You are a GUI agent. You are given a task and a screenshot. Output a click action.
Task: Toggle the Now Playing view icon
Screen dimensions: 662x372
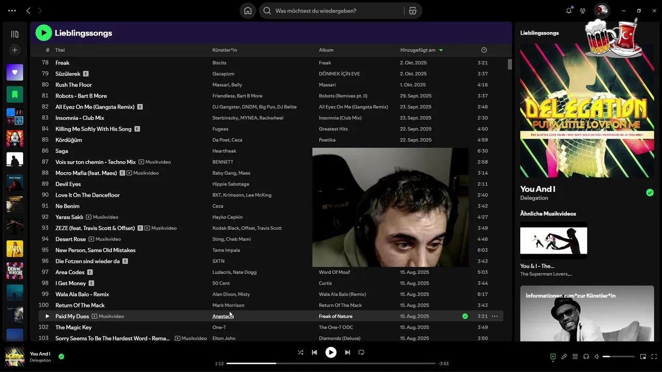[553, 357]
